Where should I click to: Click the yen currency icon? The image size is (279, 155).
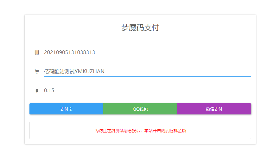pos(37,91)
